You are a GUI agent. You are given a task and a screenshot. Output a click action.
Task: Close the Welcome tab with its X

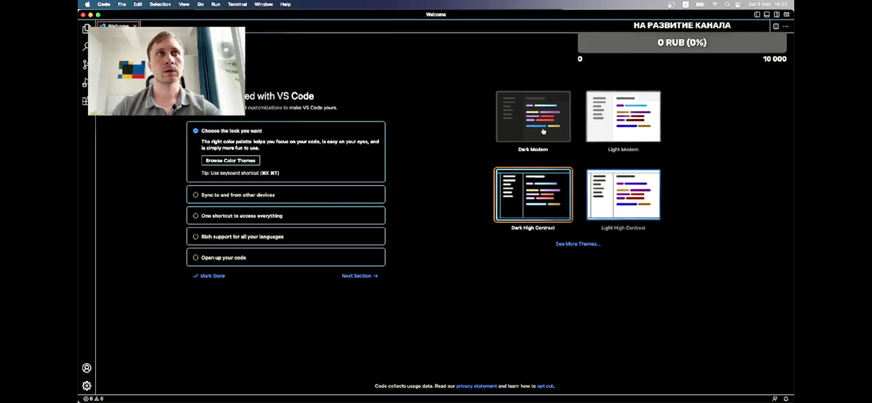(x=134, y=26)
